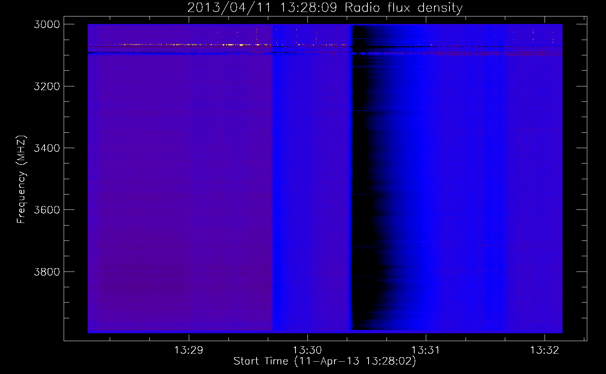Click the plot title '2013/04/11 13:28:09 Radio flux density'
The image size is (606, 374).
point(325,7)
